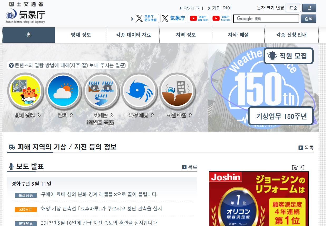This screenshot has width=326, height=226.
Task: Open the 지역 정보 menu
Action: 186,35
